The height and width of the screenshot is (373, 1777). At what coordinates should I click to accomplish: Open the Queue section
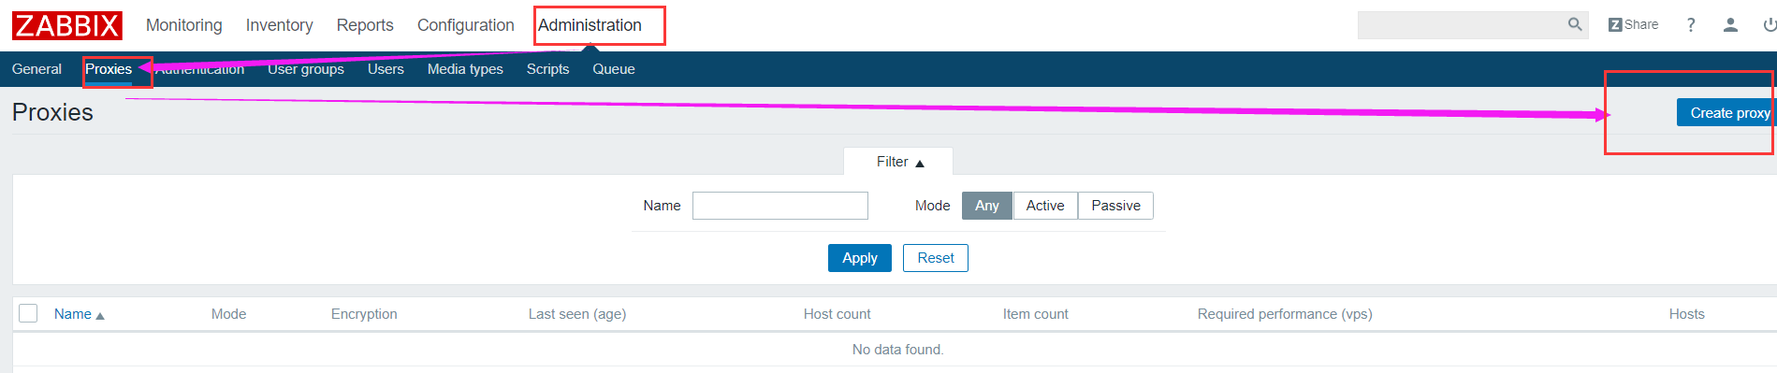[614, 69]
